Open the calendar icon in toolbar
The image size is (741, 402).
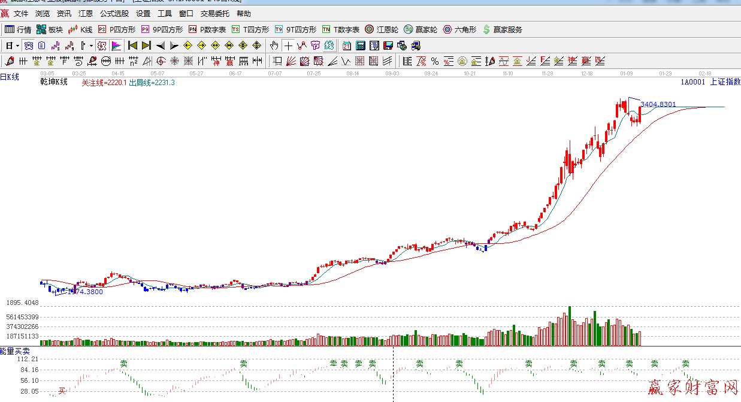click(347, 46)
